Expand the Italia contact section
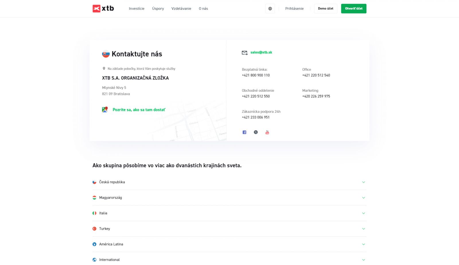This screenshot has height=265, width=459. (103, 213)
